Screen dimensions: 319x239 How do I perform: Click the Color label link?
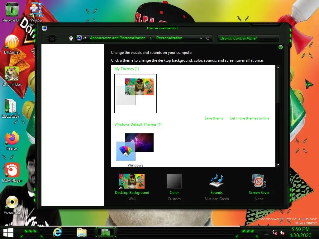tap(174, 193)
